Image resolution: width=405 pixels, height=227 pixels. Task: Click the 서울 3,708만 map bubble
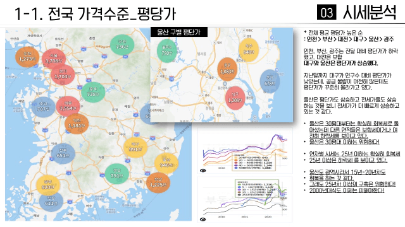(x=54, y=59)
